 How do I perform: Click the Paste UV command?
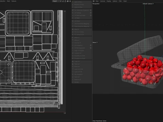coord(81,64)
